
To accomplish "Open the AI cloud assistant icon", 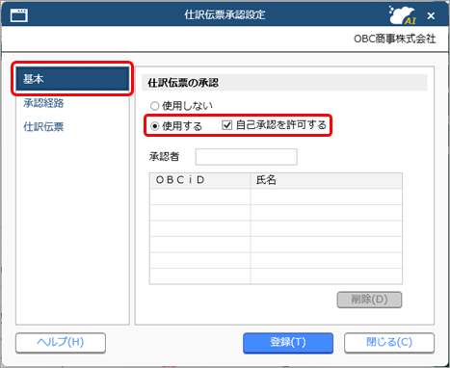I will [x=403, y=14].
